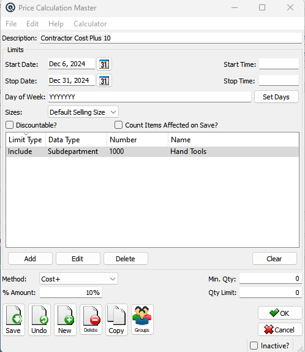This screenshot has height=352, width=305.
Task: Enable the Discountable checkbox
Action: [x=9, y=125]
